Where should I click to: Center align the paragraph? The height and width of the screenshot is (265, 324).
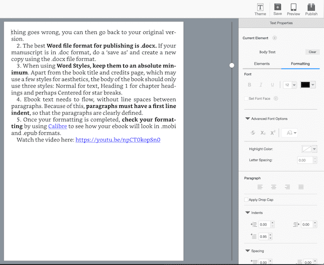(x=274, y=187)
